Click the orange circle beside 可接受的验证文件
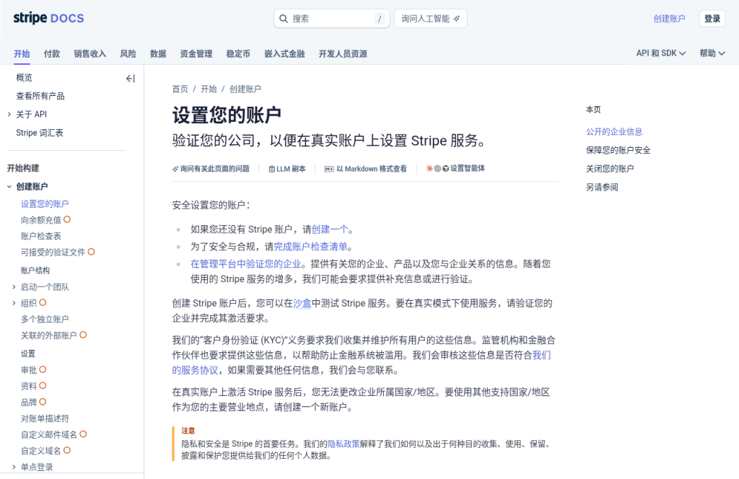Viewport: 739px width, 479px height. [92, 252]
